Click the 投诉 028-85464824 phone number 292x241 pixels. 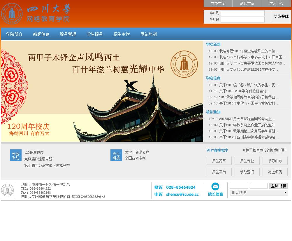[175, 187]
